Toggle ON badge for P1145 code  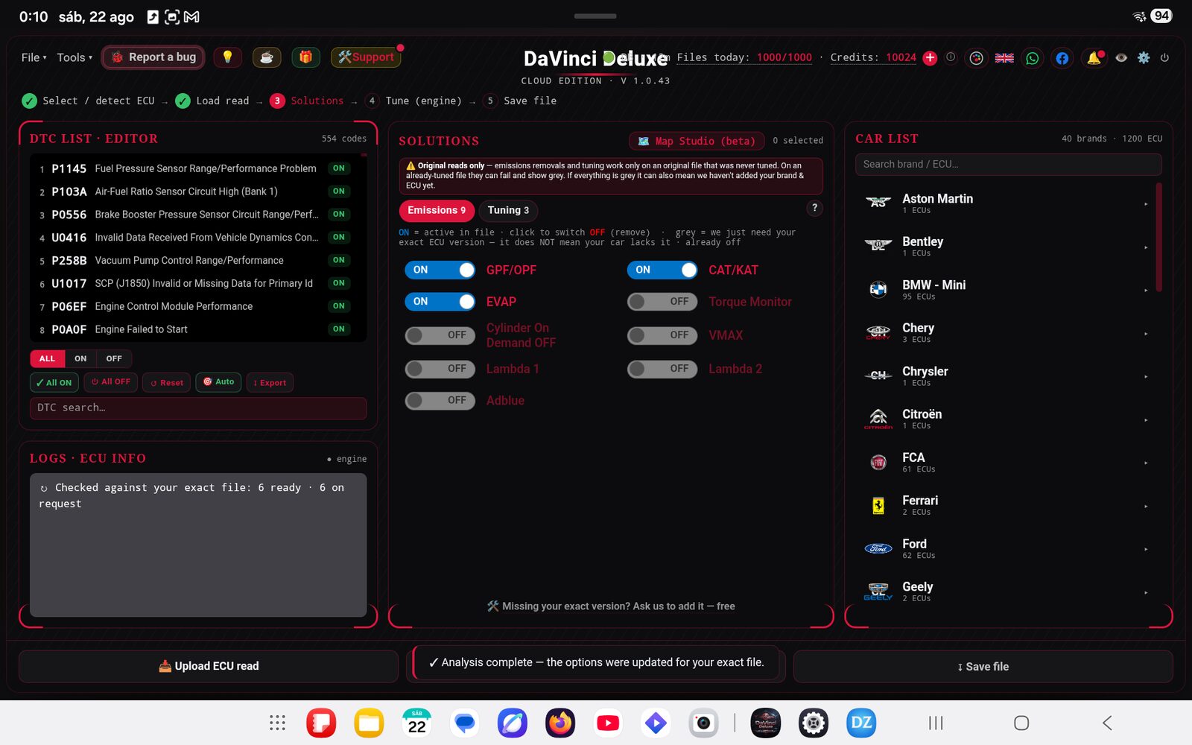point(339,168)
